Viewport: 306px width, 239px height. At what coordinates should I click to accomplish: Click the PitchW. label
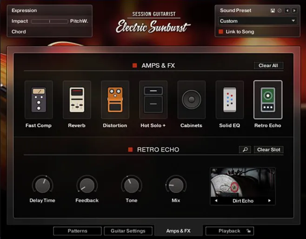pos(79,21)
